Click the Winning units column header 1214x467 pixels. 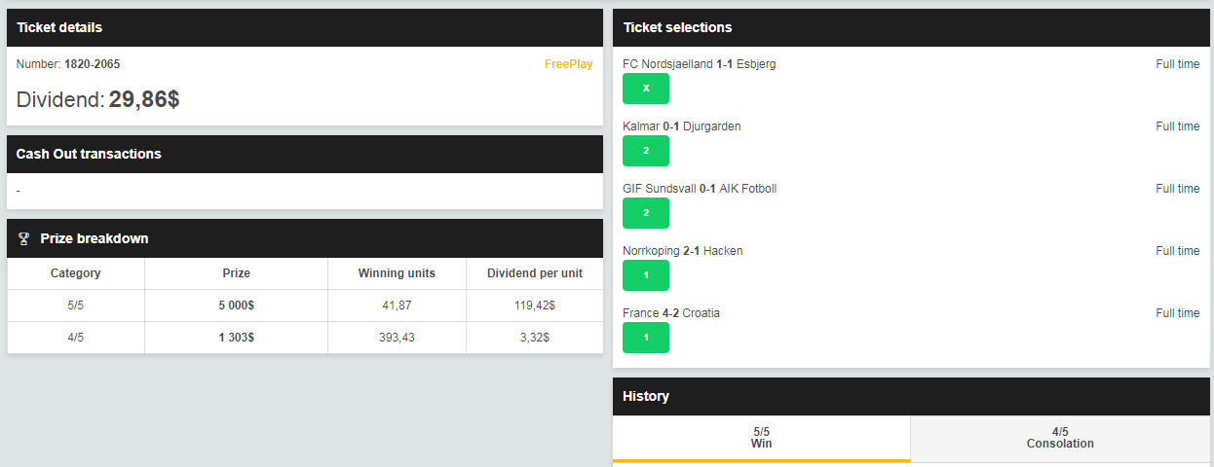click(397, 273)
